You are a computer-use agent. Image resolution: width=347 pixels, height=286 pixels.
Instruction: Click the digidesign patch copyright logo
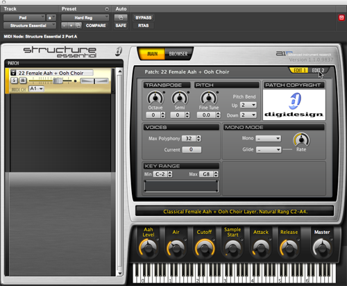(294, 105)
